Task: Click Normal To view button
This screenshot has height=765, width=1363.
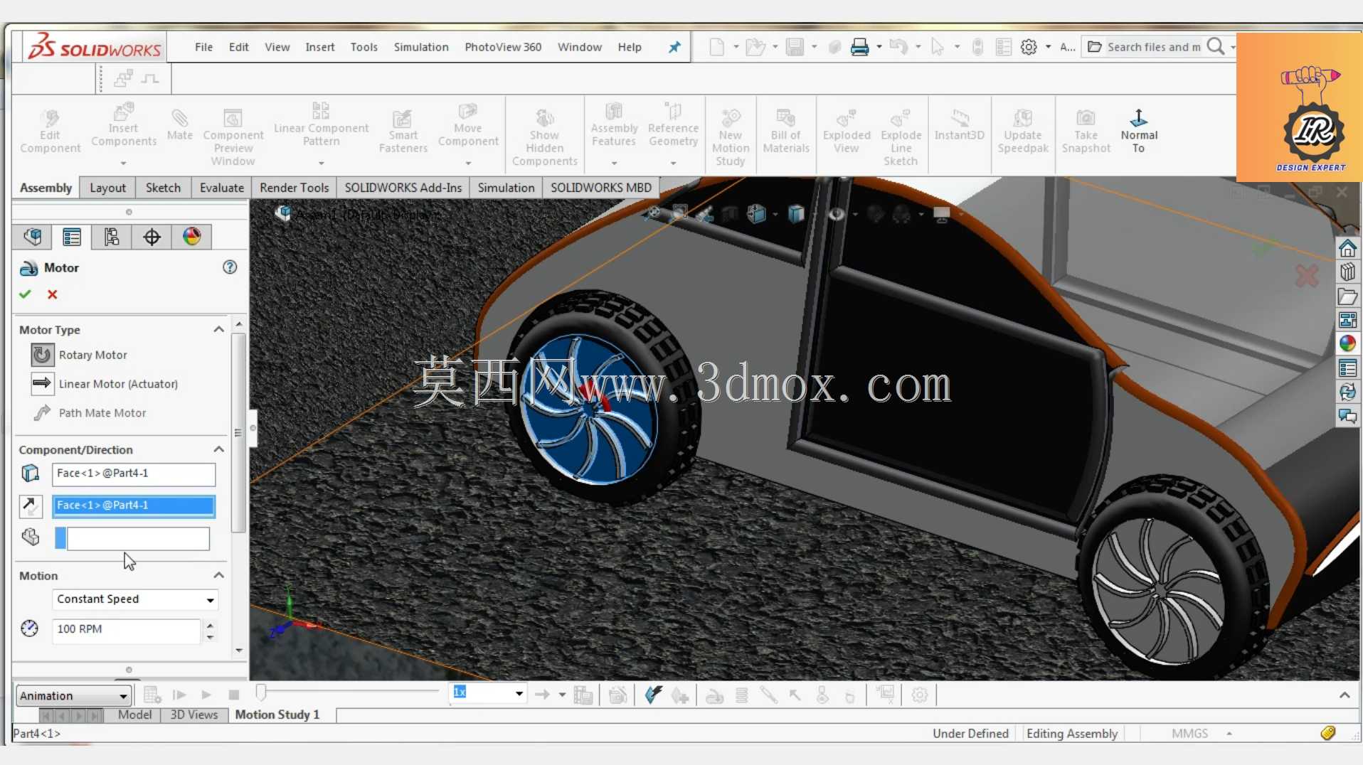Action: point(1139,132)
